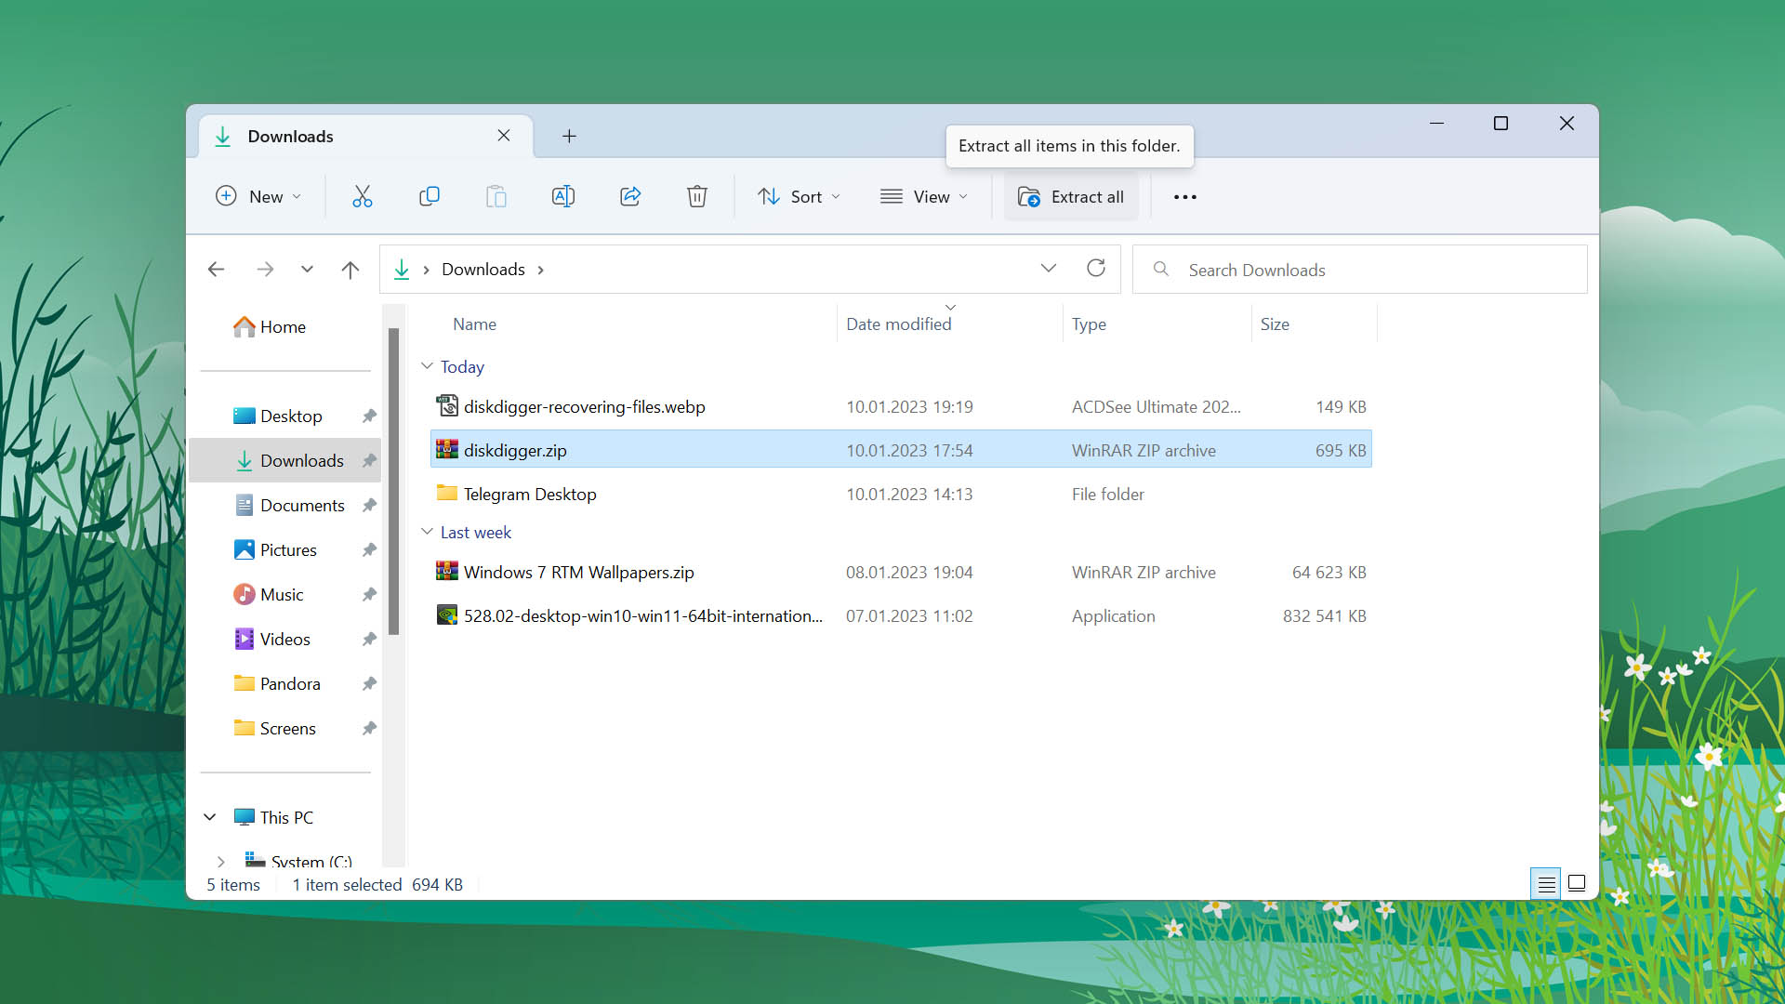Open address bar history dropdown

click(x=1049, y=269)
